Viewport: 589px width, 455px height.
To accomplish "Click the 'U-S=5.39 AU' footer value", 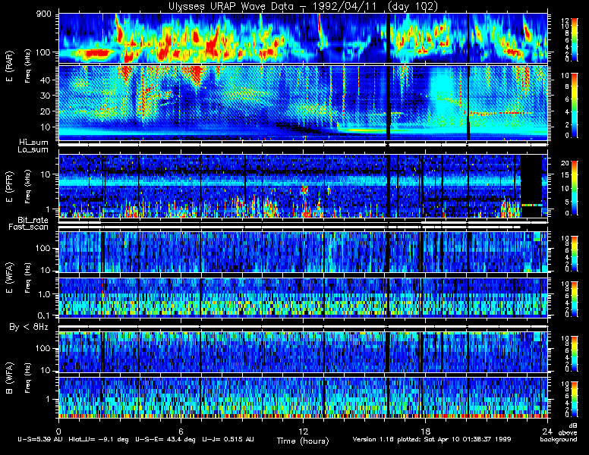I will pyautogui.click(x=40, y=439).
